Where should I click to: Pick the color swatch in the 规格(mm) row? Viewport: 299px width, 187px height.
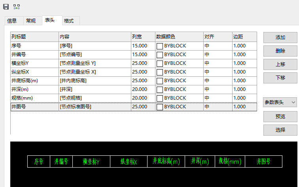pos(160,98)
